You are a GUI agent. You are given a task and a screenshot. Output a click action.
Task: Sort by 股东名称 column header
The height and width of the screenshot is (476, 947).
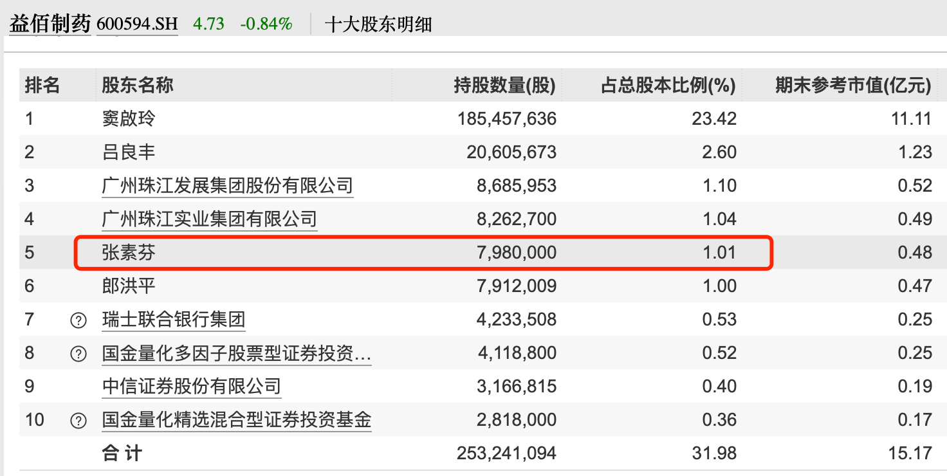coord(138,85)
